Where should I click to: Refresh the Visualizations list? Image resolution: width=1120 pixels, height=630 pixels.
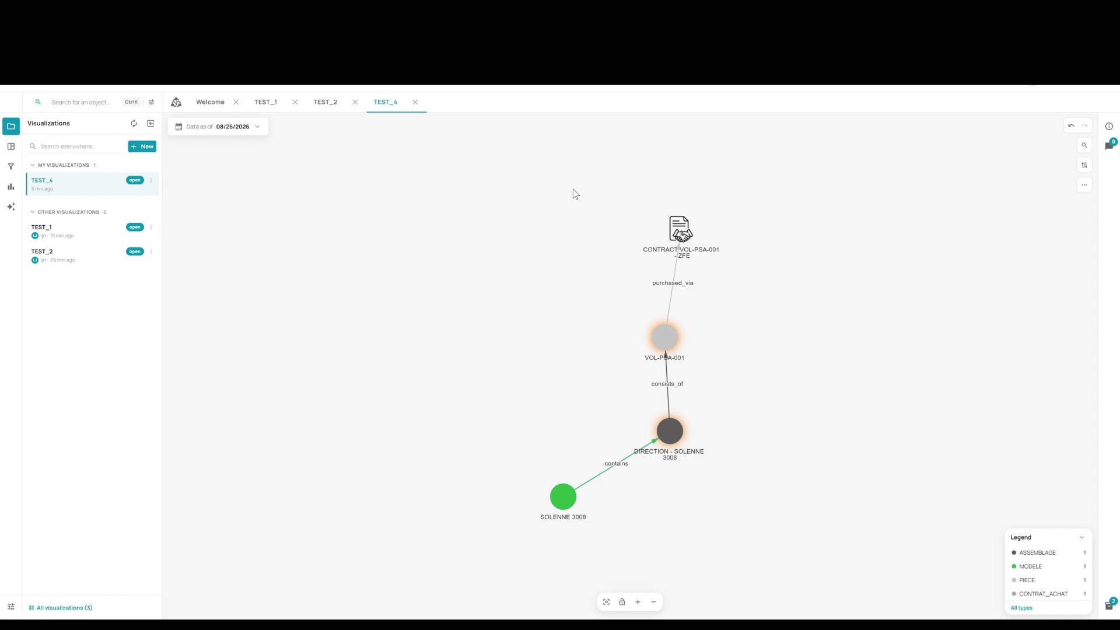tap(134, 124)
